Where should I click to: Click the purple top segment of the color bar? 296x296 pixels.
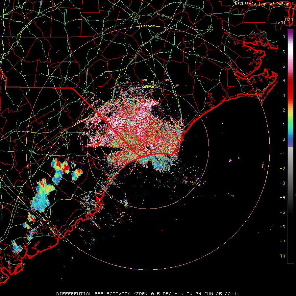(290, 32)
